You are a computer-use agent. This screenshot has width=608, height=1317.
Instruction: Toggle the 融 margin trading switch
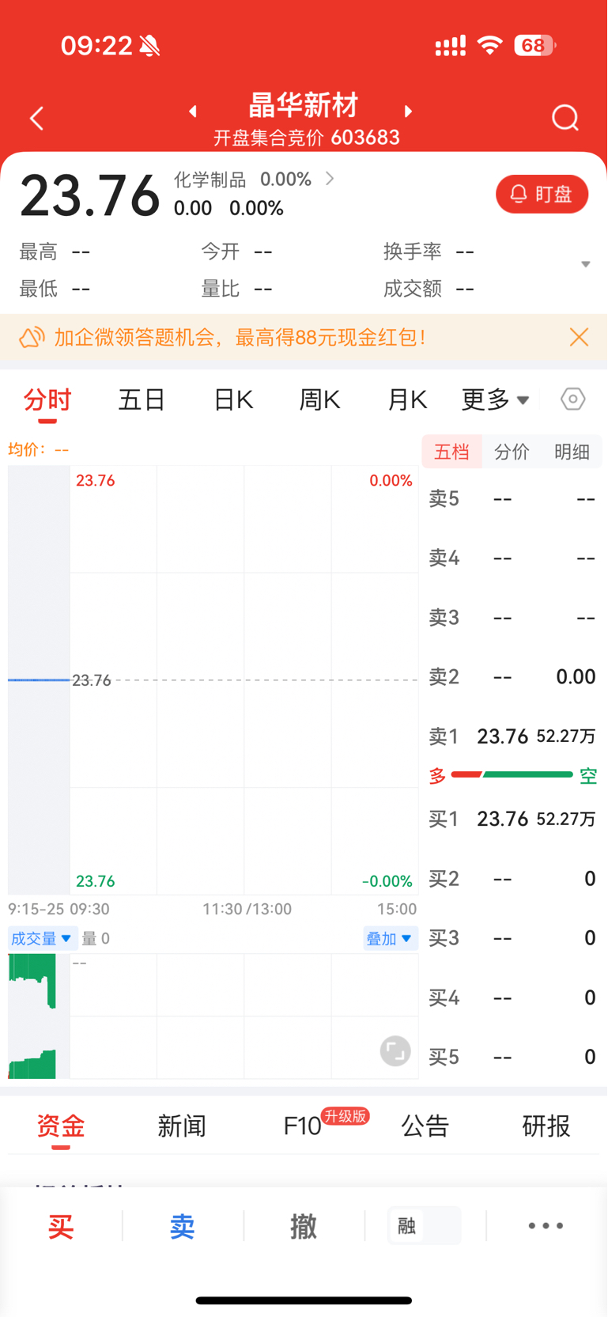425,1226
